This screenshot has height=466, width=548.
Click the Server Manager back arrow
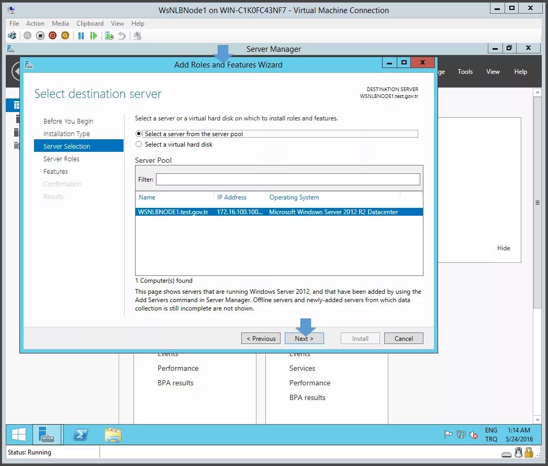coord(16,71)
